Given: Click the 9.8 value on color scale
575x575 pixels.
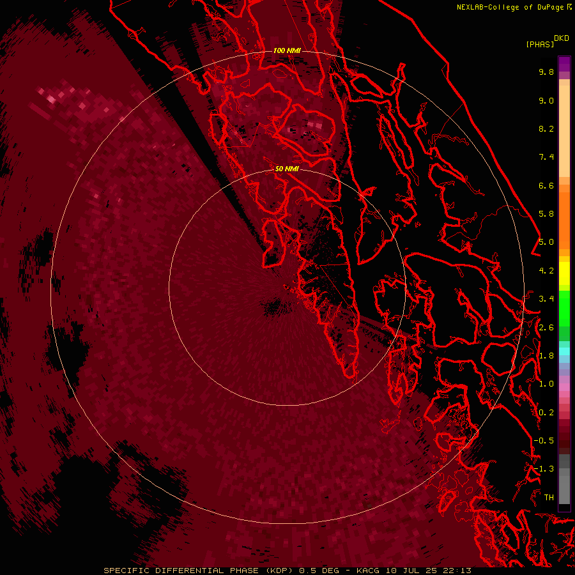Looking at the screenshot, I should [546, 72].
